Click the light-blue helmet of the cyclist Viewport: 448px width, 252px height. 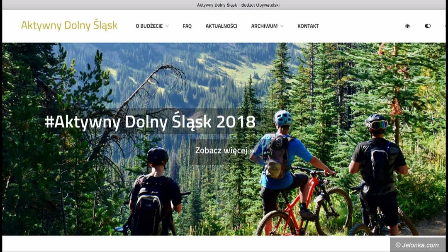pos(283,118)
